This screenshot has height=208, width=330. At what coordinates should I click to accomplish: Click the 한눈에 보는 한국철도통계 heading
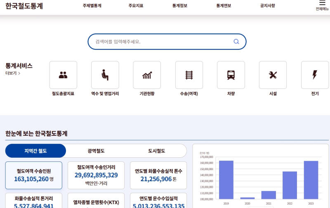[x=36, y=133]
